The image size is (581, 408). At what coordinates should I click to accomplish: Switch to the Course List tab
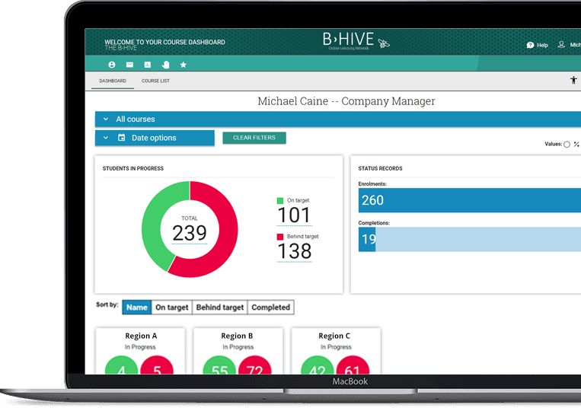155,81
